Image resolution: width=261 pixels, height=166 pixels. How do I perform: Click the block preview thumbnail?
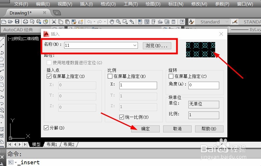tap(200, 50)
